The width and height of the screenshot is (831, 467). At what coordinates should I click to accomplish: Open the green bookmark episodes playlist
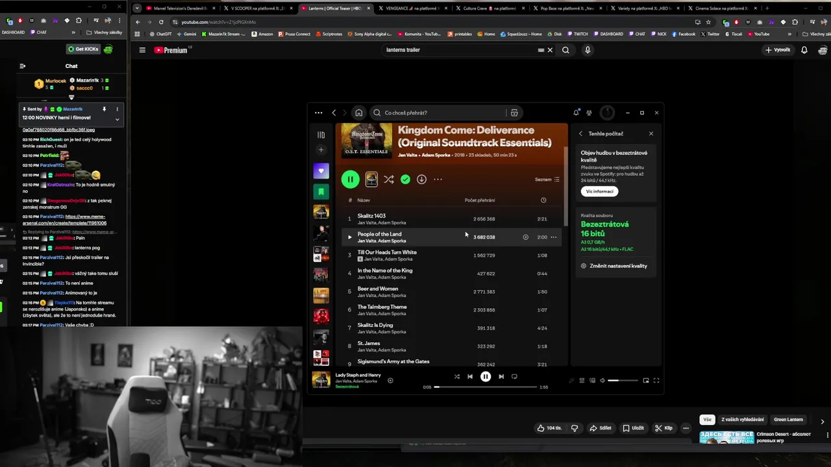click(x=321, y=192)
